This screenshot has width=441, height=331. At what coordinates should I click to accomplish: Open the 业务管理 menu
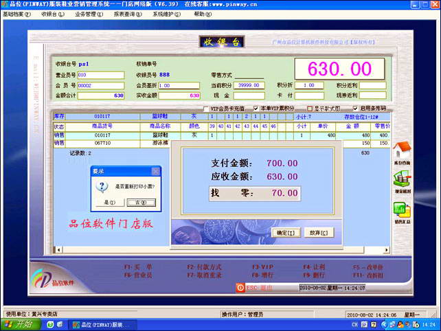tap(89, 14)
